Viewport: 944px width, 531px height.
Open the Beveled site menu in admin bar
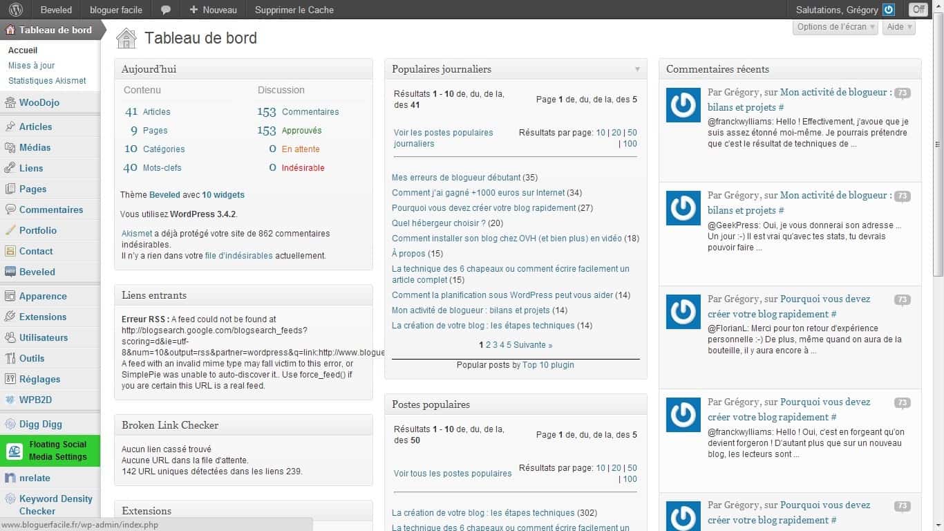(x=56, y=10)
